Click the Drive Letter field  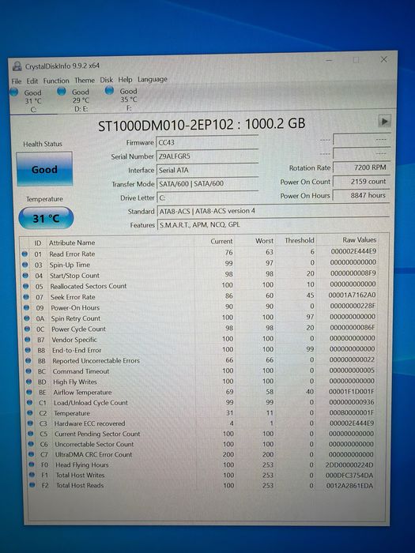pyautogui.click(x=207, y=197)
